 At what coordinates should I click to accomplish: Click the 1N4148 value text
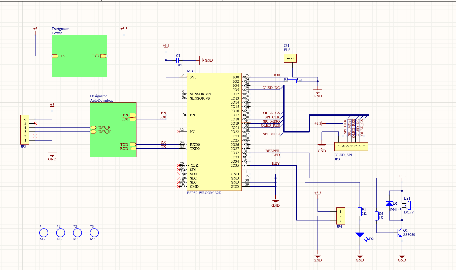[395, 210]
